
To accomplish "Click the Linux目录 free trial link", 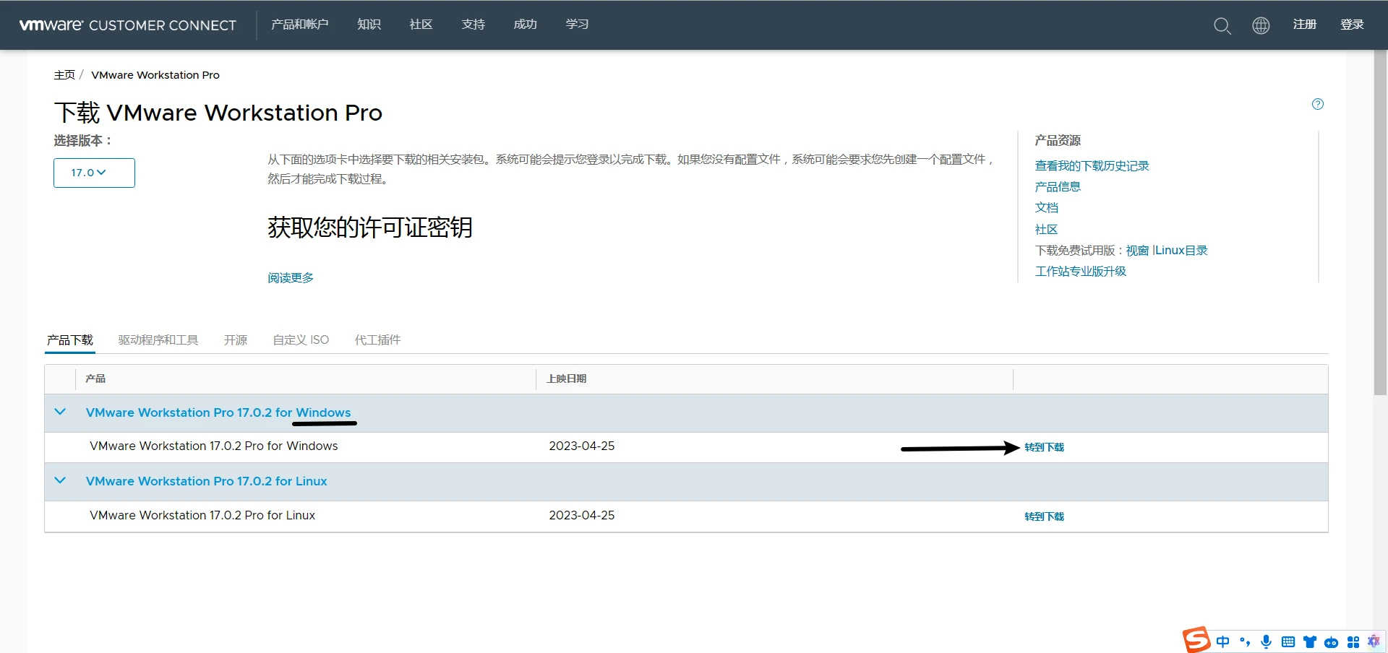I will pos(1181,251).
